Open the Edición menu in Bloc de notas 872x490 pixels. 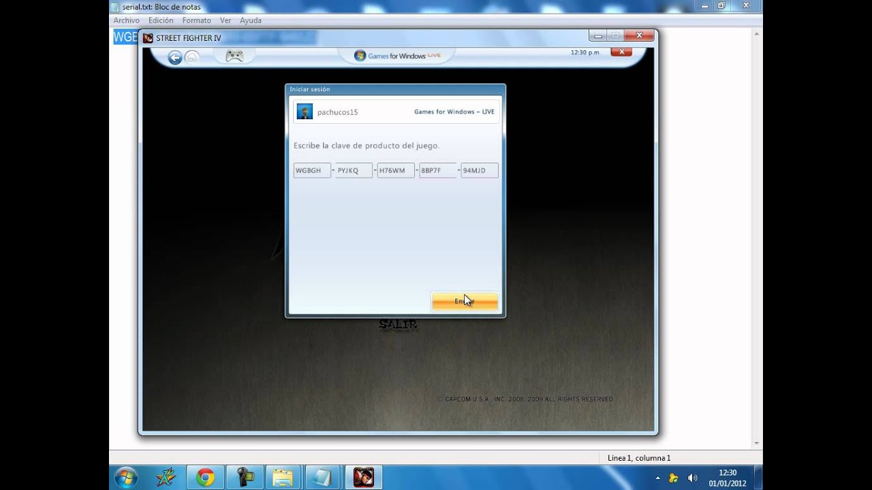tap(161, 20)
